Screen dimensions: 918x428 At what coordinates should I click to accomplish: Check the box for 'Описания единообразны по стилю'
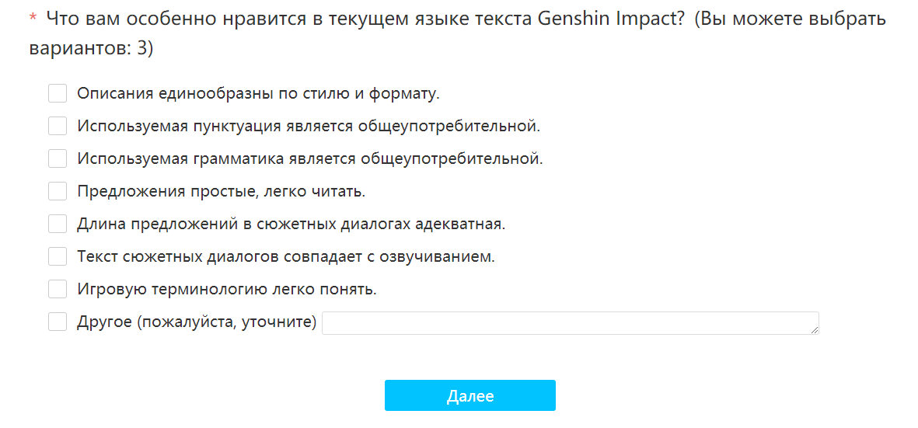click(x=58, y=94)
